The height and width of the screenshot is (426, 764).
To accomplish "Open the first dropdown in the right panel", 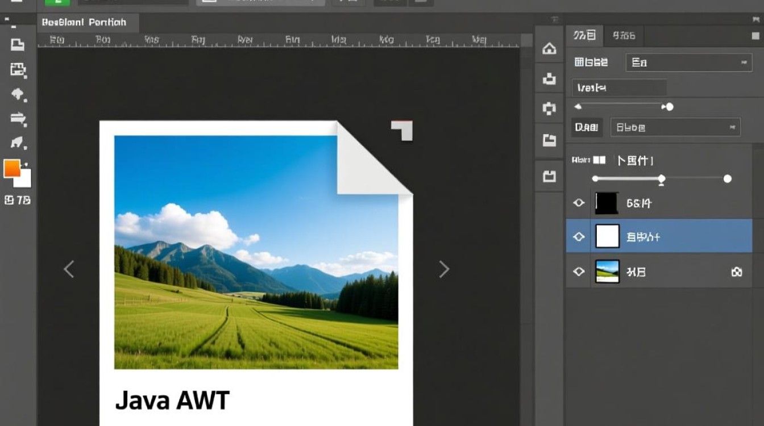I will point(688,62).
